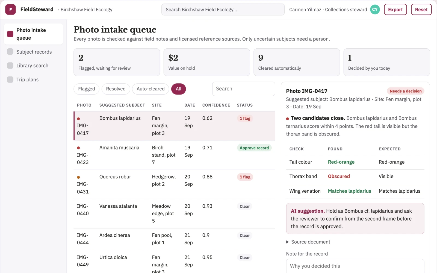Click the Trip plans sidebar icon

10,80
